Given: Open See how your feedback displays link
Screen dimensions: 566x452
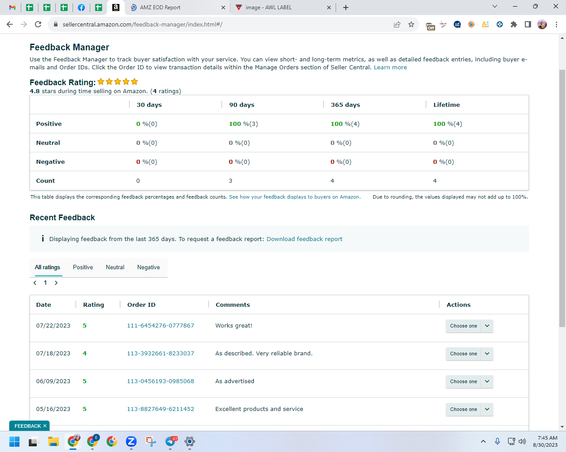Looking at the screenshot, I should pyautogui.click(x=294, y=197).
